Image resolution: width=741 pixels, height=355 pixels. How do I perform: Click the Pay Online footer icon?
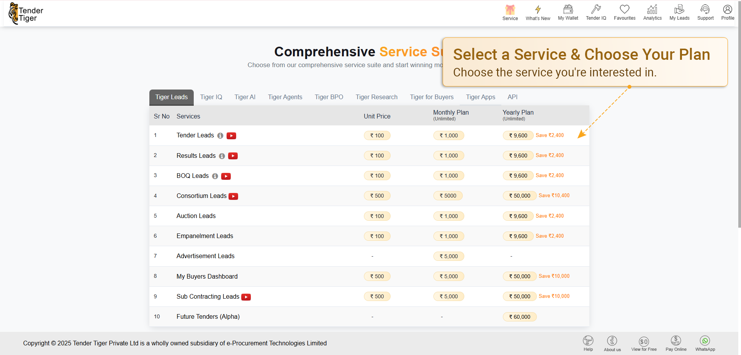pyautogui.click(x=676, y=341)
